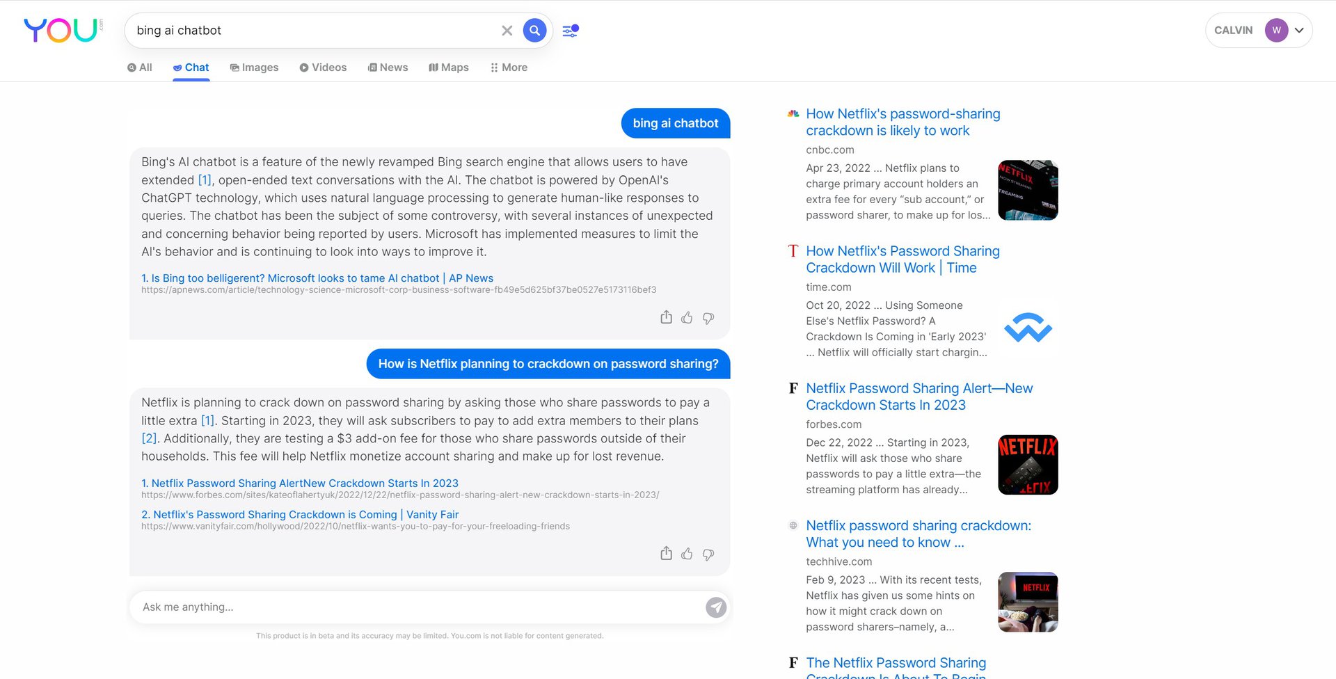This screenshot has width=1336, height=679.
Task: Send the chat message with arrow icon
Action: [x=715, y=607]
